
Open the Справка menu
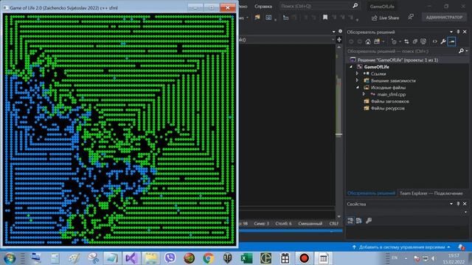[x=263, y=7]
